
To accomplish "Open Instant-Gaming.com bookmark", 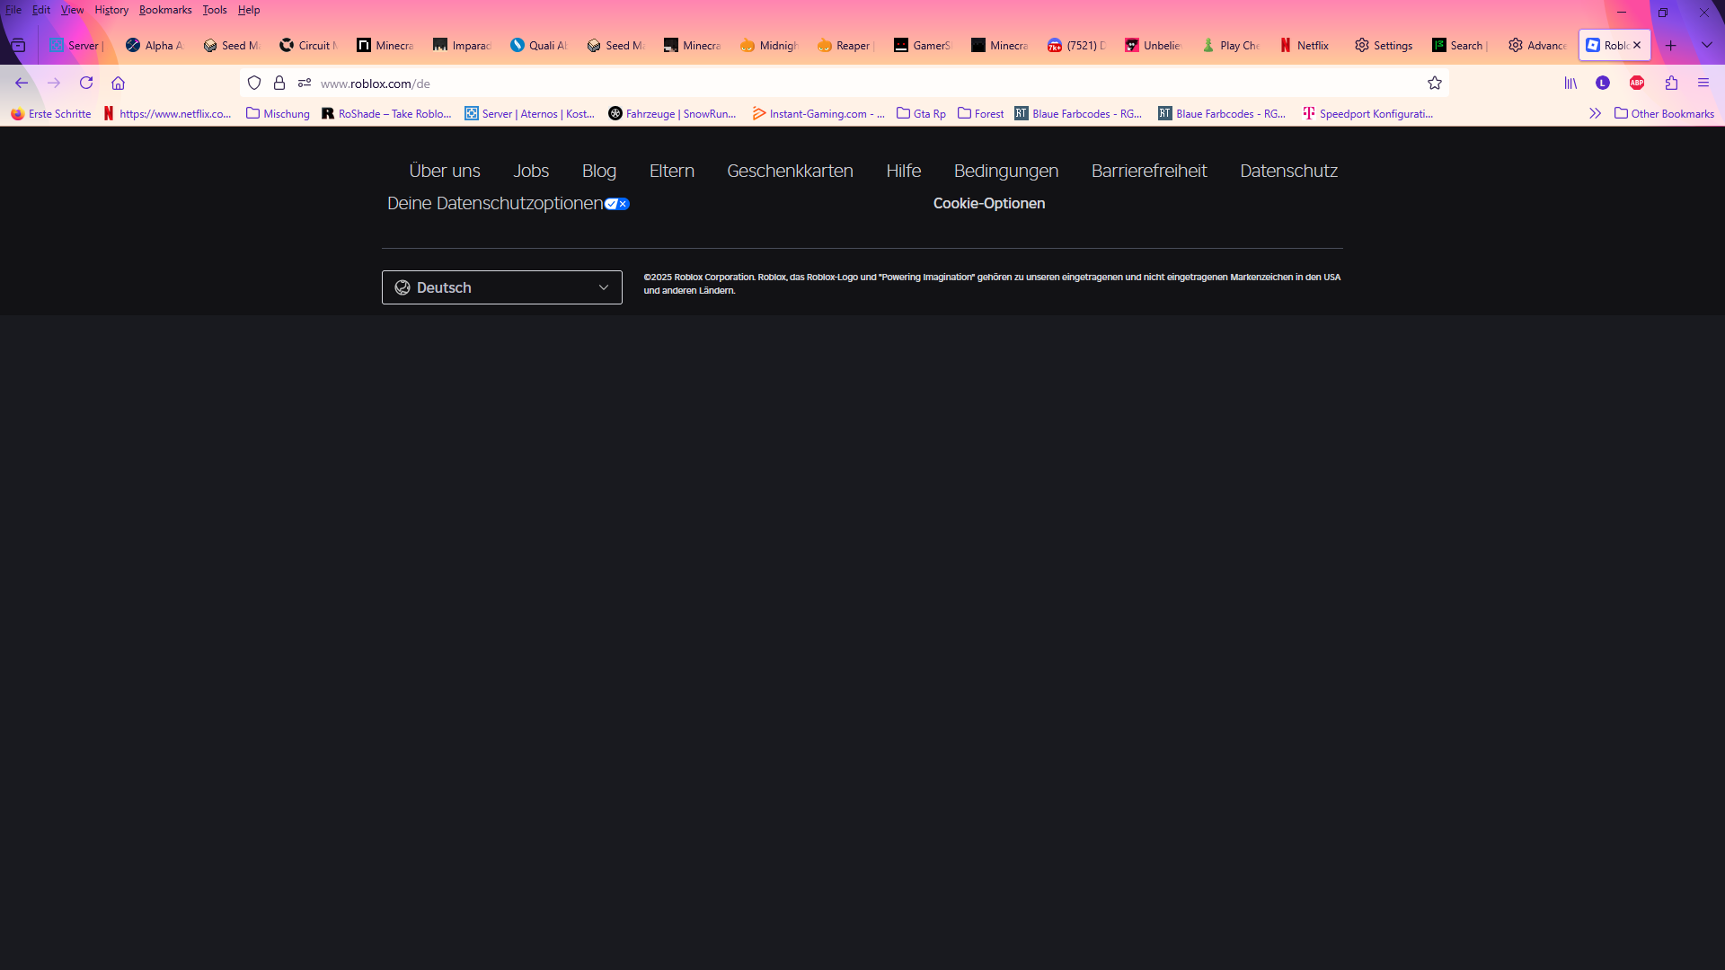I will point(818,113).
